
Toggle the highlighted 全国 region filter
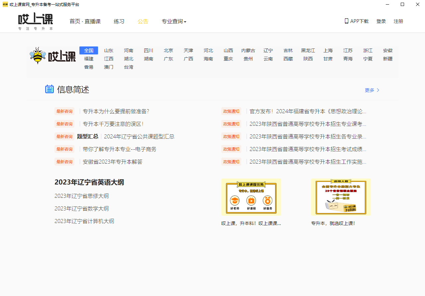point(88,50)
